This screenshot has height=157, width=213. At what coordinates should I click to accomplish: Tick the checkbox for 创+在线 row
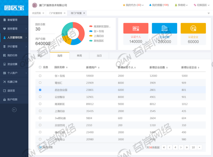40,76
